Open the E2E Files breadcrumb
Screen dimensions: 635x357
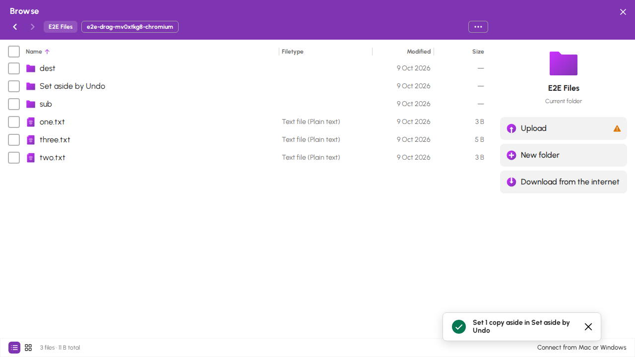[x=61, y=27]
